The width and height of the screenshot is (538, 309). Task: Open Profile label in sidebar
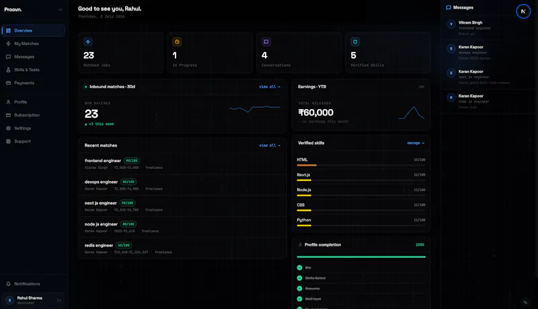(21, 102)
